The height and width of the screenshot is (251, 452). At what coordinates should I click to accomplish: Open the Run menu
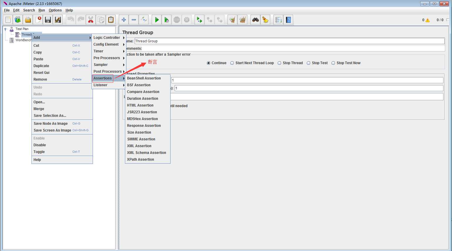42,10
